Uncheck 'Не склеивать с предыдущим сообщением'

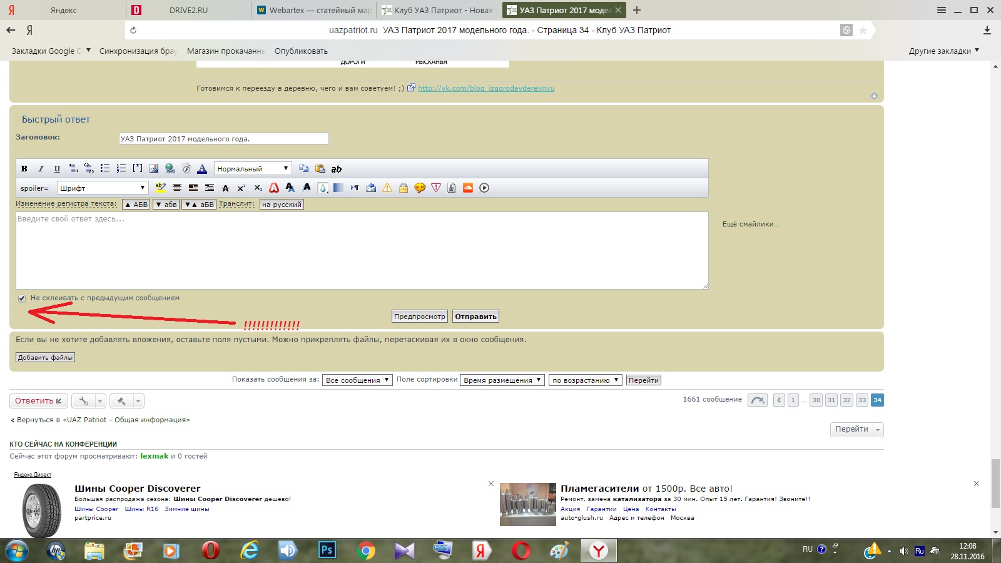[x=22, y=298]
